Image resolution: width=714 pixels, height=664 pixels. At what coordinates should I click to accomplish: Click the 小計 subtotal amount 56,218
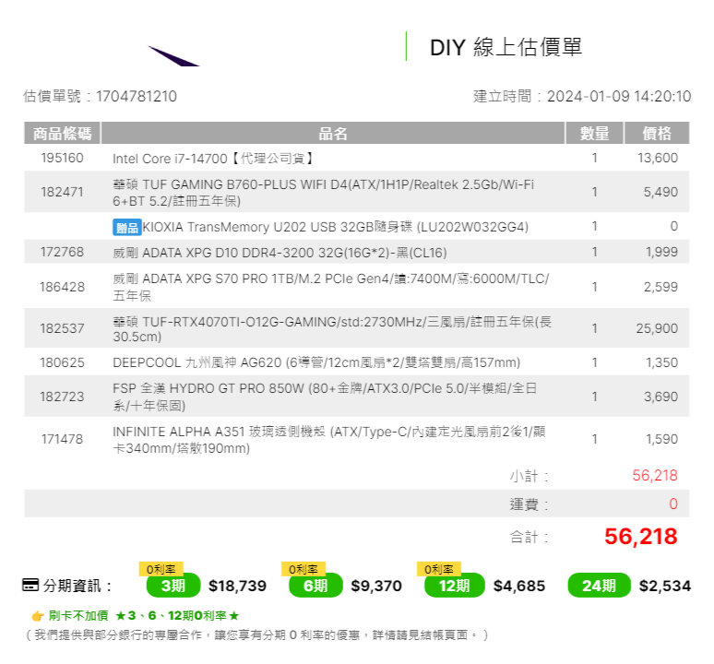tap(655, 476)
